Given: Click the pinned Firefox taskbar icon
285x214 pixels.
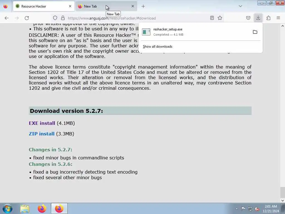Looking at the screenshot, I should click(x=42, y=208).
